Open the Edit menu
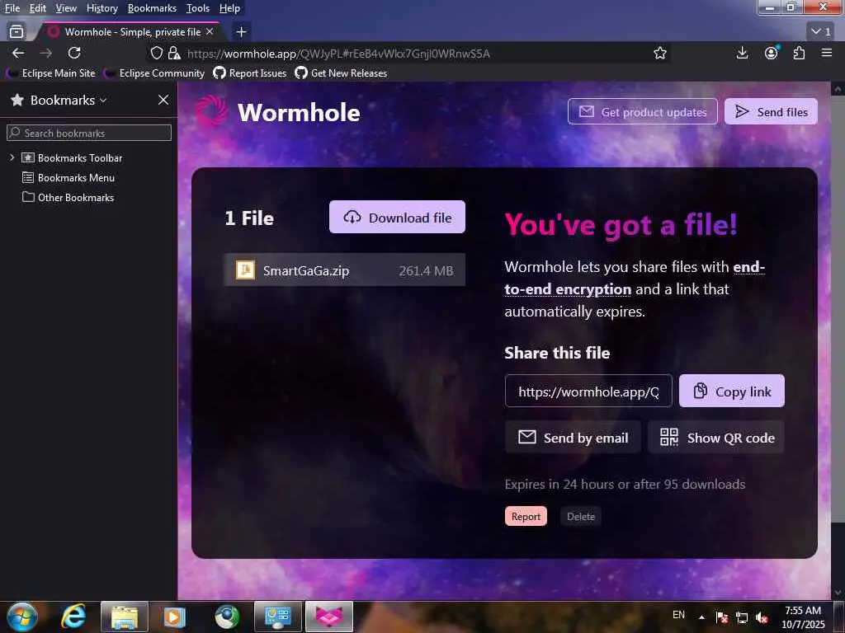845x633 pixels. pyautogui.click(x=37, y=8)
